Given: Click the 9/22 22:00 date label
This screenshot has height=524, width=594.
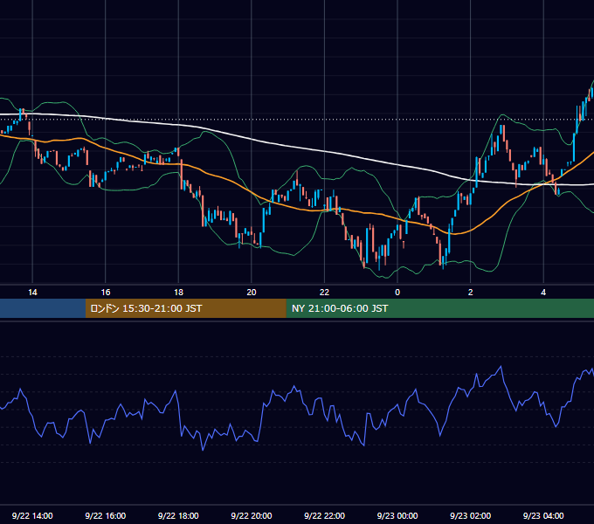Looking at the screenshot, I should 324,515.
